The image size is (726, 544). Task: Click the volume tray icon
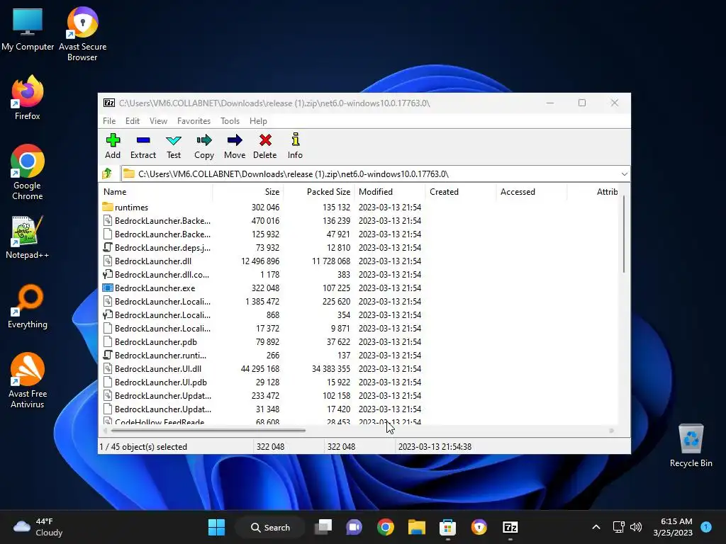[636, 527]
